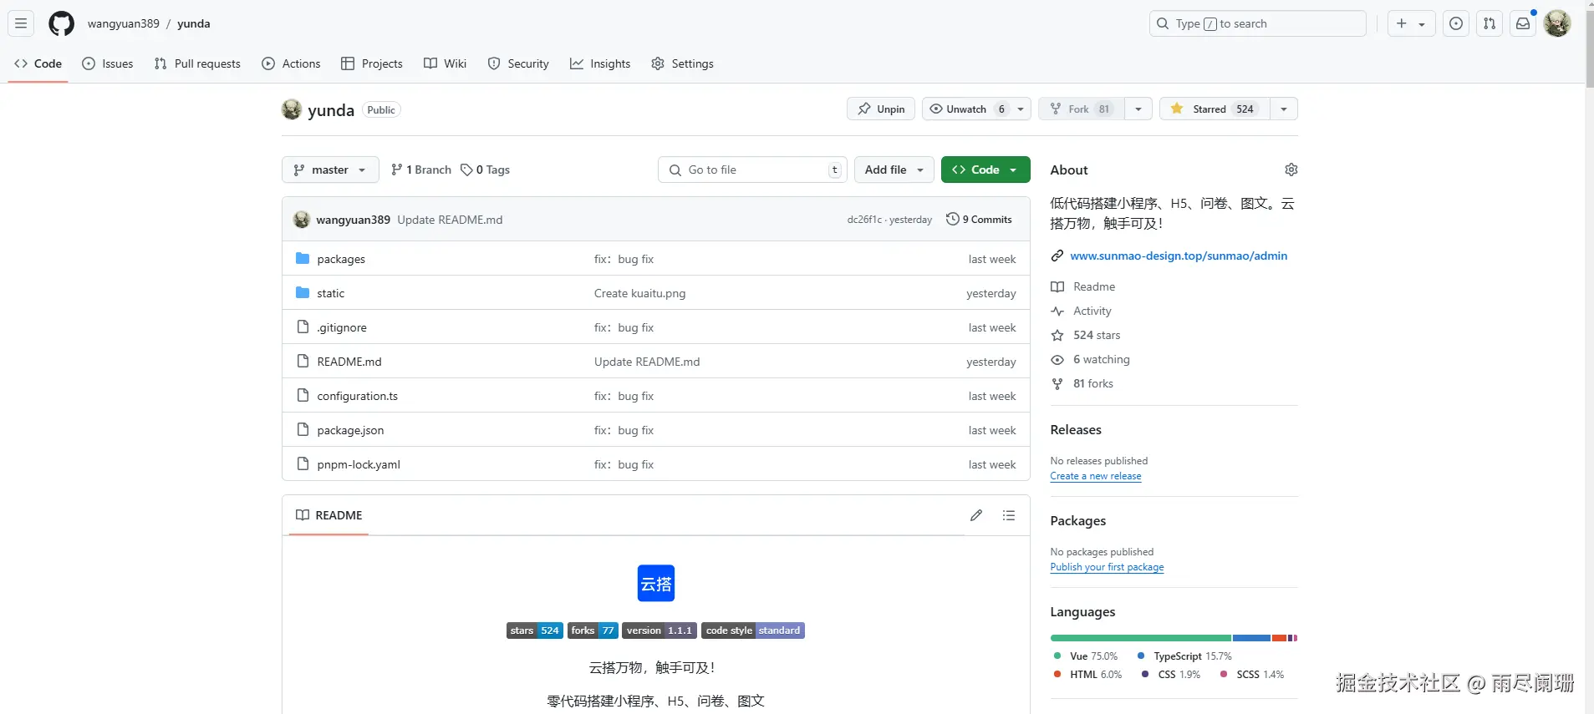Open .gitignore file
This screenshot has width=1594, height=714.
pyautogui.click(x=342, y=327)
